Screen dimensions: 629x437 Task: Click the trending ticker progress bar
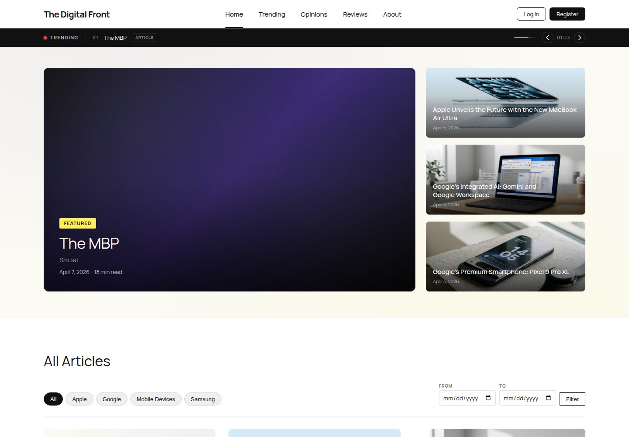click(x=525, y=38)
